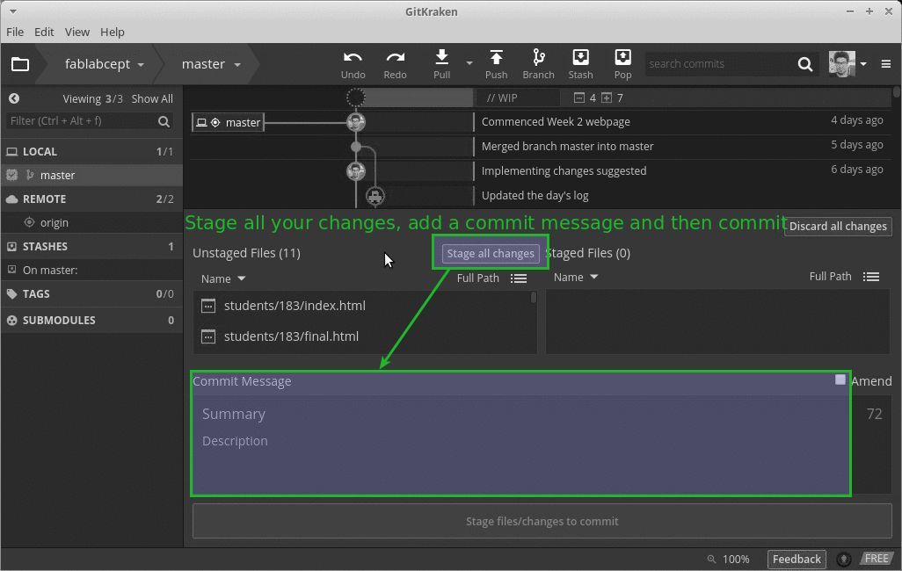The height and width of the screenshot is (571, 902).
Task: Sort Staged Files by Name dropdown
Action: point(576,278)
